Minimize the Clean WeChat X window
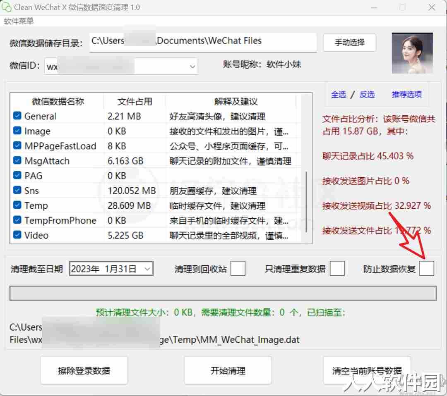Screen dimensions: 447x396 click(x=374, y=7)
